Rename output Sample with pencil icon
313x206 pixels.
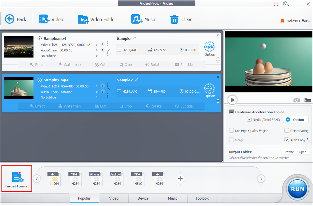pos(134,38)
